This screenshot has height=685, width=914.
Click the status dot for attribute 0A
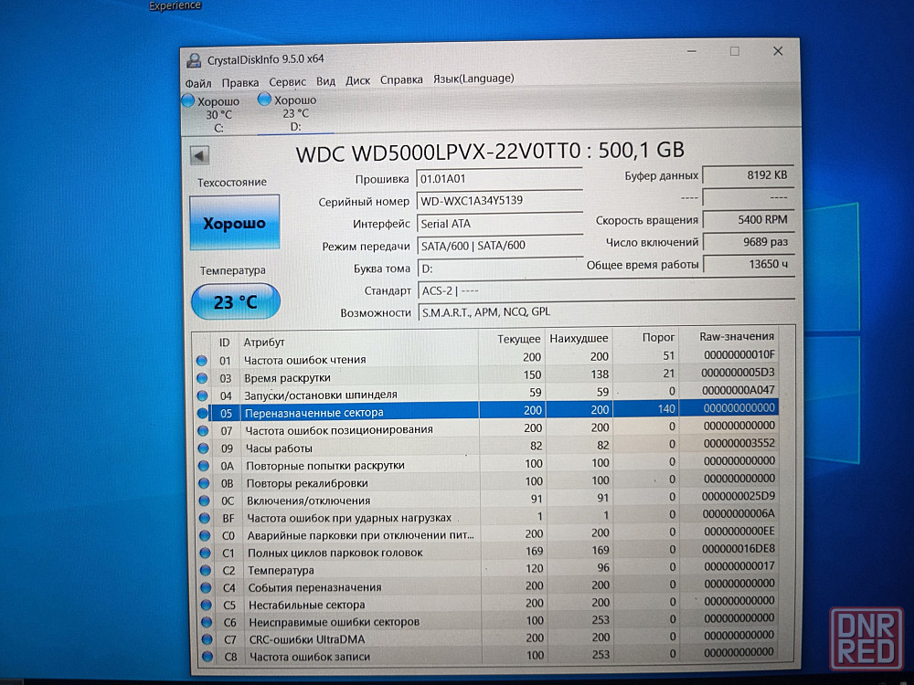pyautogui.click(x=204, y=466)
